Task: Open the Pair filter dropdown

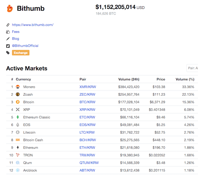Action: click(x=192, y=68)
